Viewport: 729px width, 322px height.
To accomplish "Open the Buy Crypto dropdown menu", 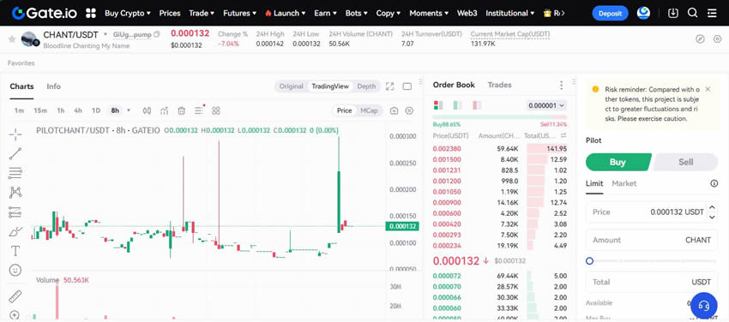I will point(128,13).
